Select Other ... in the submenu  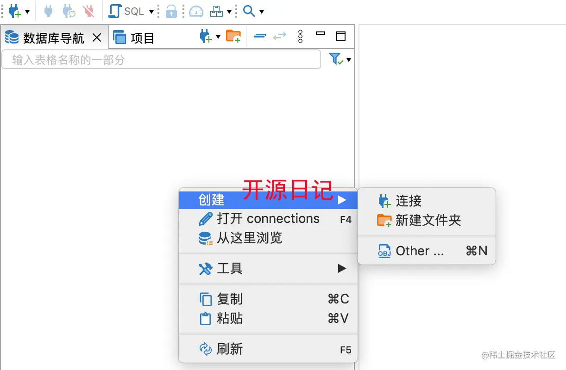(x=427, y=251)
